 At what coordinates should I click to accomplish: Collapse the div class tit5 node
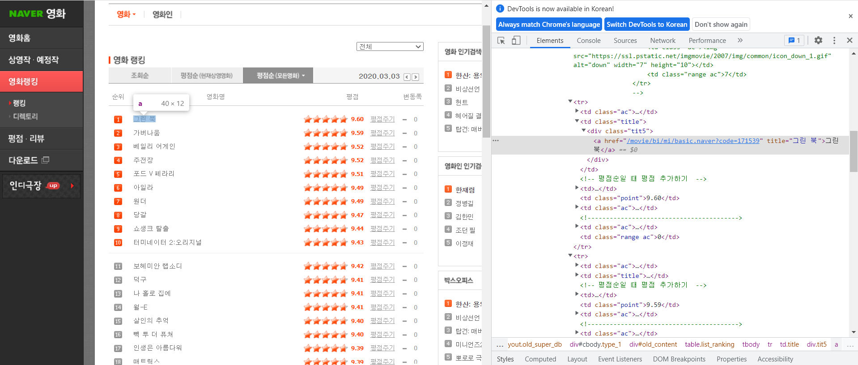(583, 130)
